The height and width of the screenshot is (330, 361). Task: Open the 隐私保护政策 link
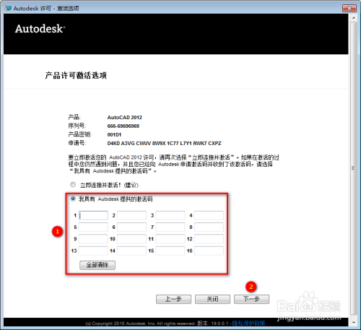[x=248, y=324]
